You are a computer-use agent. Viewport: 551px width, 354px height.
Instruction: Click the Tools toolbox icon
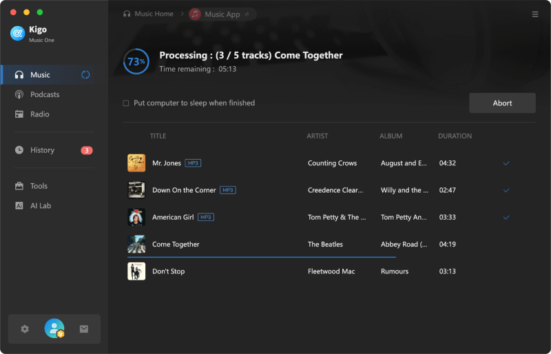19,186
